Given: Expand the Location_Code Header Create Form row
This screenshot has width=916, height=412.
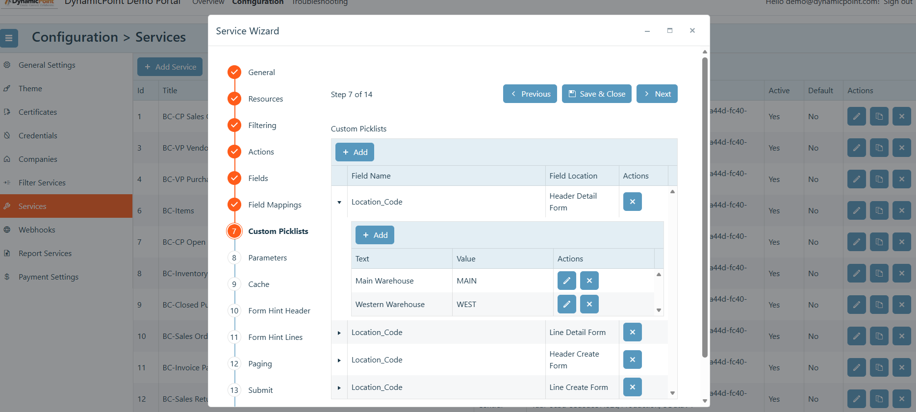Looking at the screenshot, I should (339, 360).
